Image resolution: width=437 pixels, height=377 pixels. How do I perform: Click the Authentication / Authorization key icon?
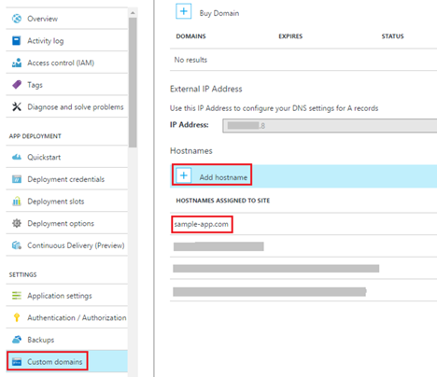[17, 317]
